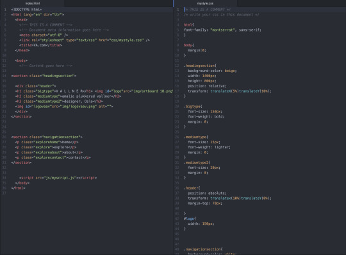Click the script src="js/myscript.js" line
The height and width of the screenshot is (255, 346).
(x=58, y=177)
